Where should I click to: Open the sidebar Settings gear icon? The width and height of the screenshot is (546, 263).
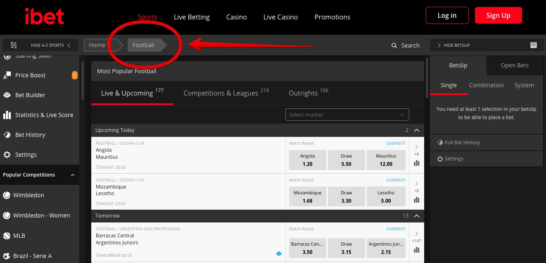(7, 155)
